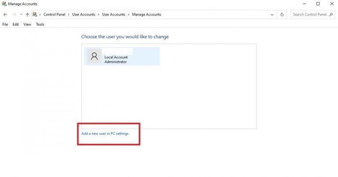Click the User Accounts icon in the address bar

[x=35, y=14]
